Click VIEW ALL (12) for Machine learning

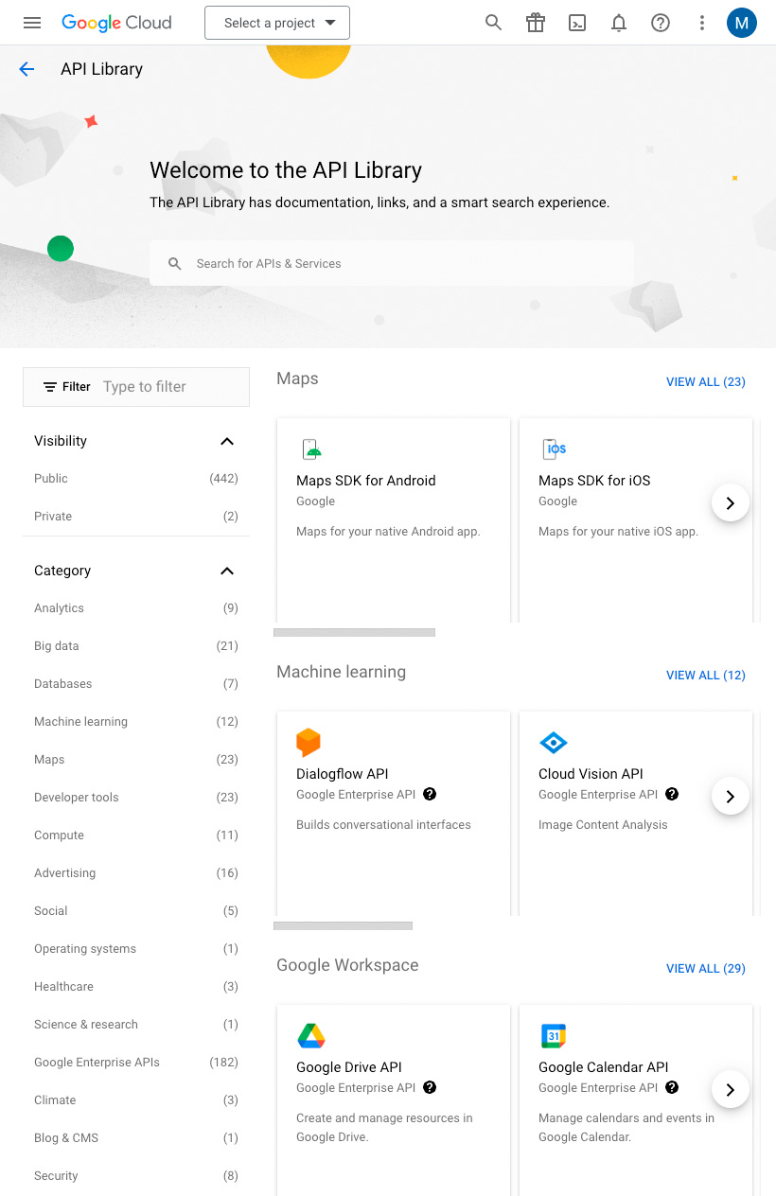pos(706,676)
